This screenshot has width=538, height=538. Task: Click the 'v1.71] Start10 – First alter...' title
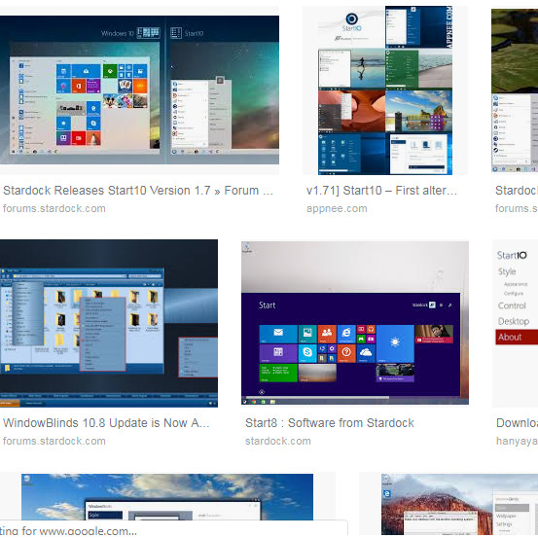click(381, 191)
